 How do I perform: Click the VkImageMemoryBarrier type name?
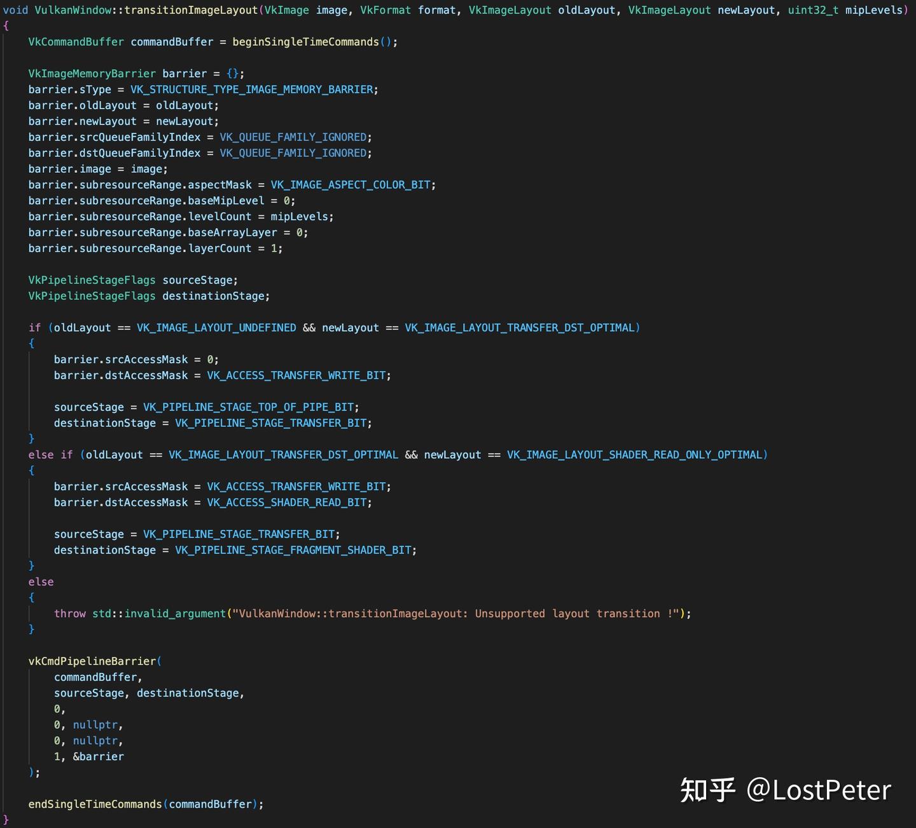point(92,73)
